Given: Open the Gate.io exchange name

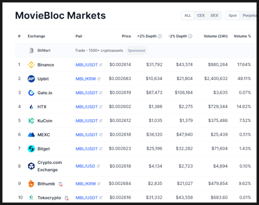Looking at the screenshot, I should click(x=45, y=93).
